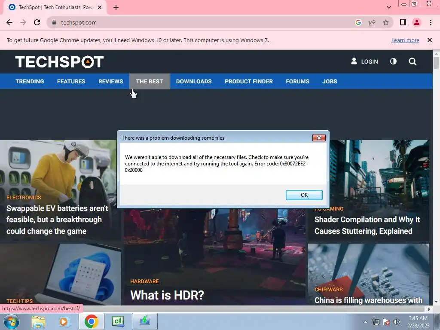Click the Chrome taskbar icon

click(91, 321)
